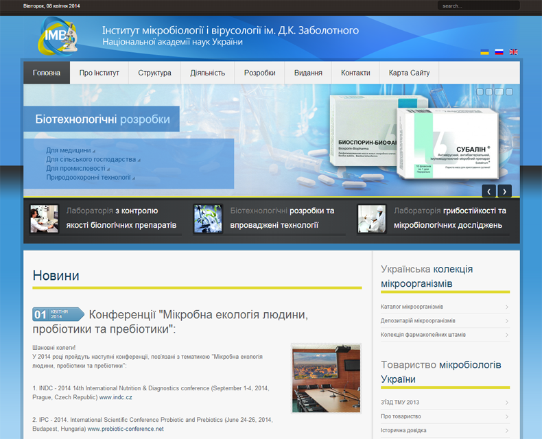This screenshot has height=439, width=542.
Task: Open the Видання menu
Action: [x=308, y=73]
